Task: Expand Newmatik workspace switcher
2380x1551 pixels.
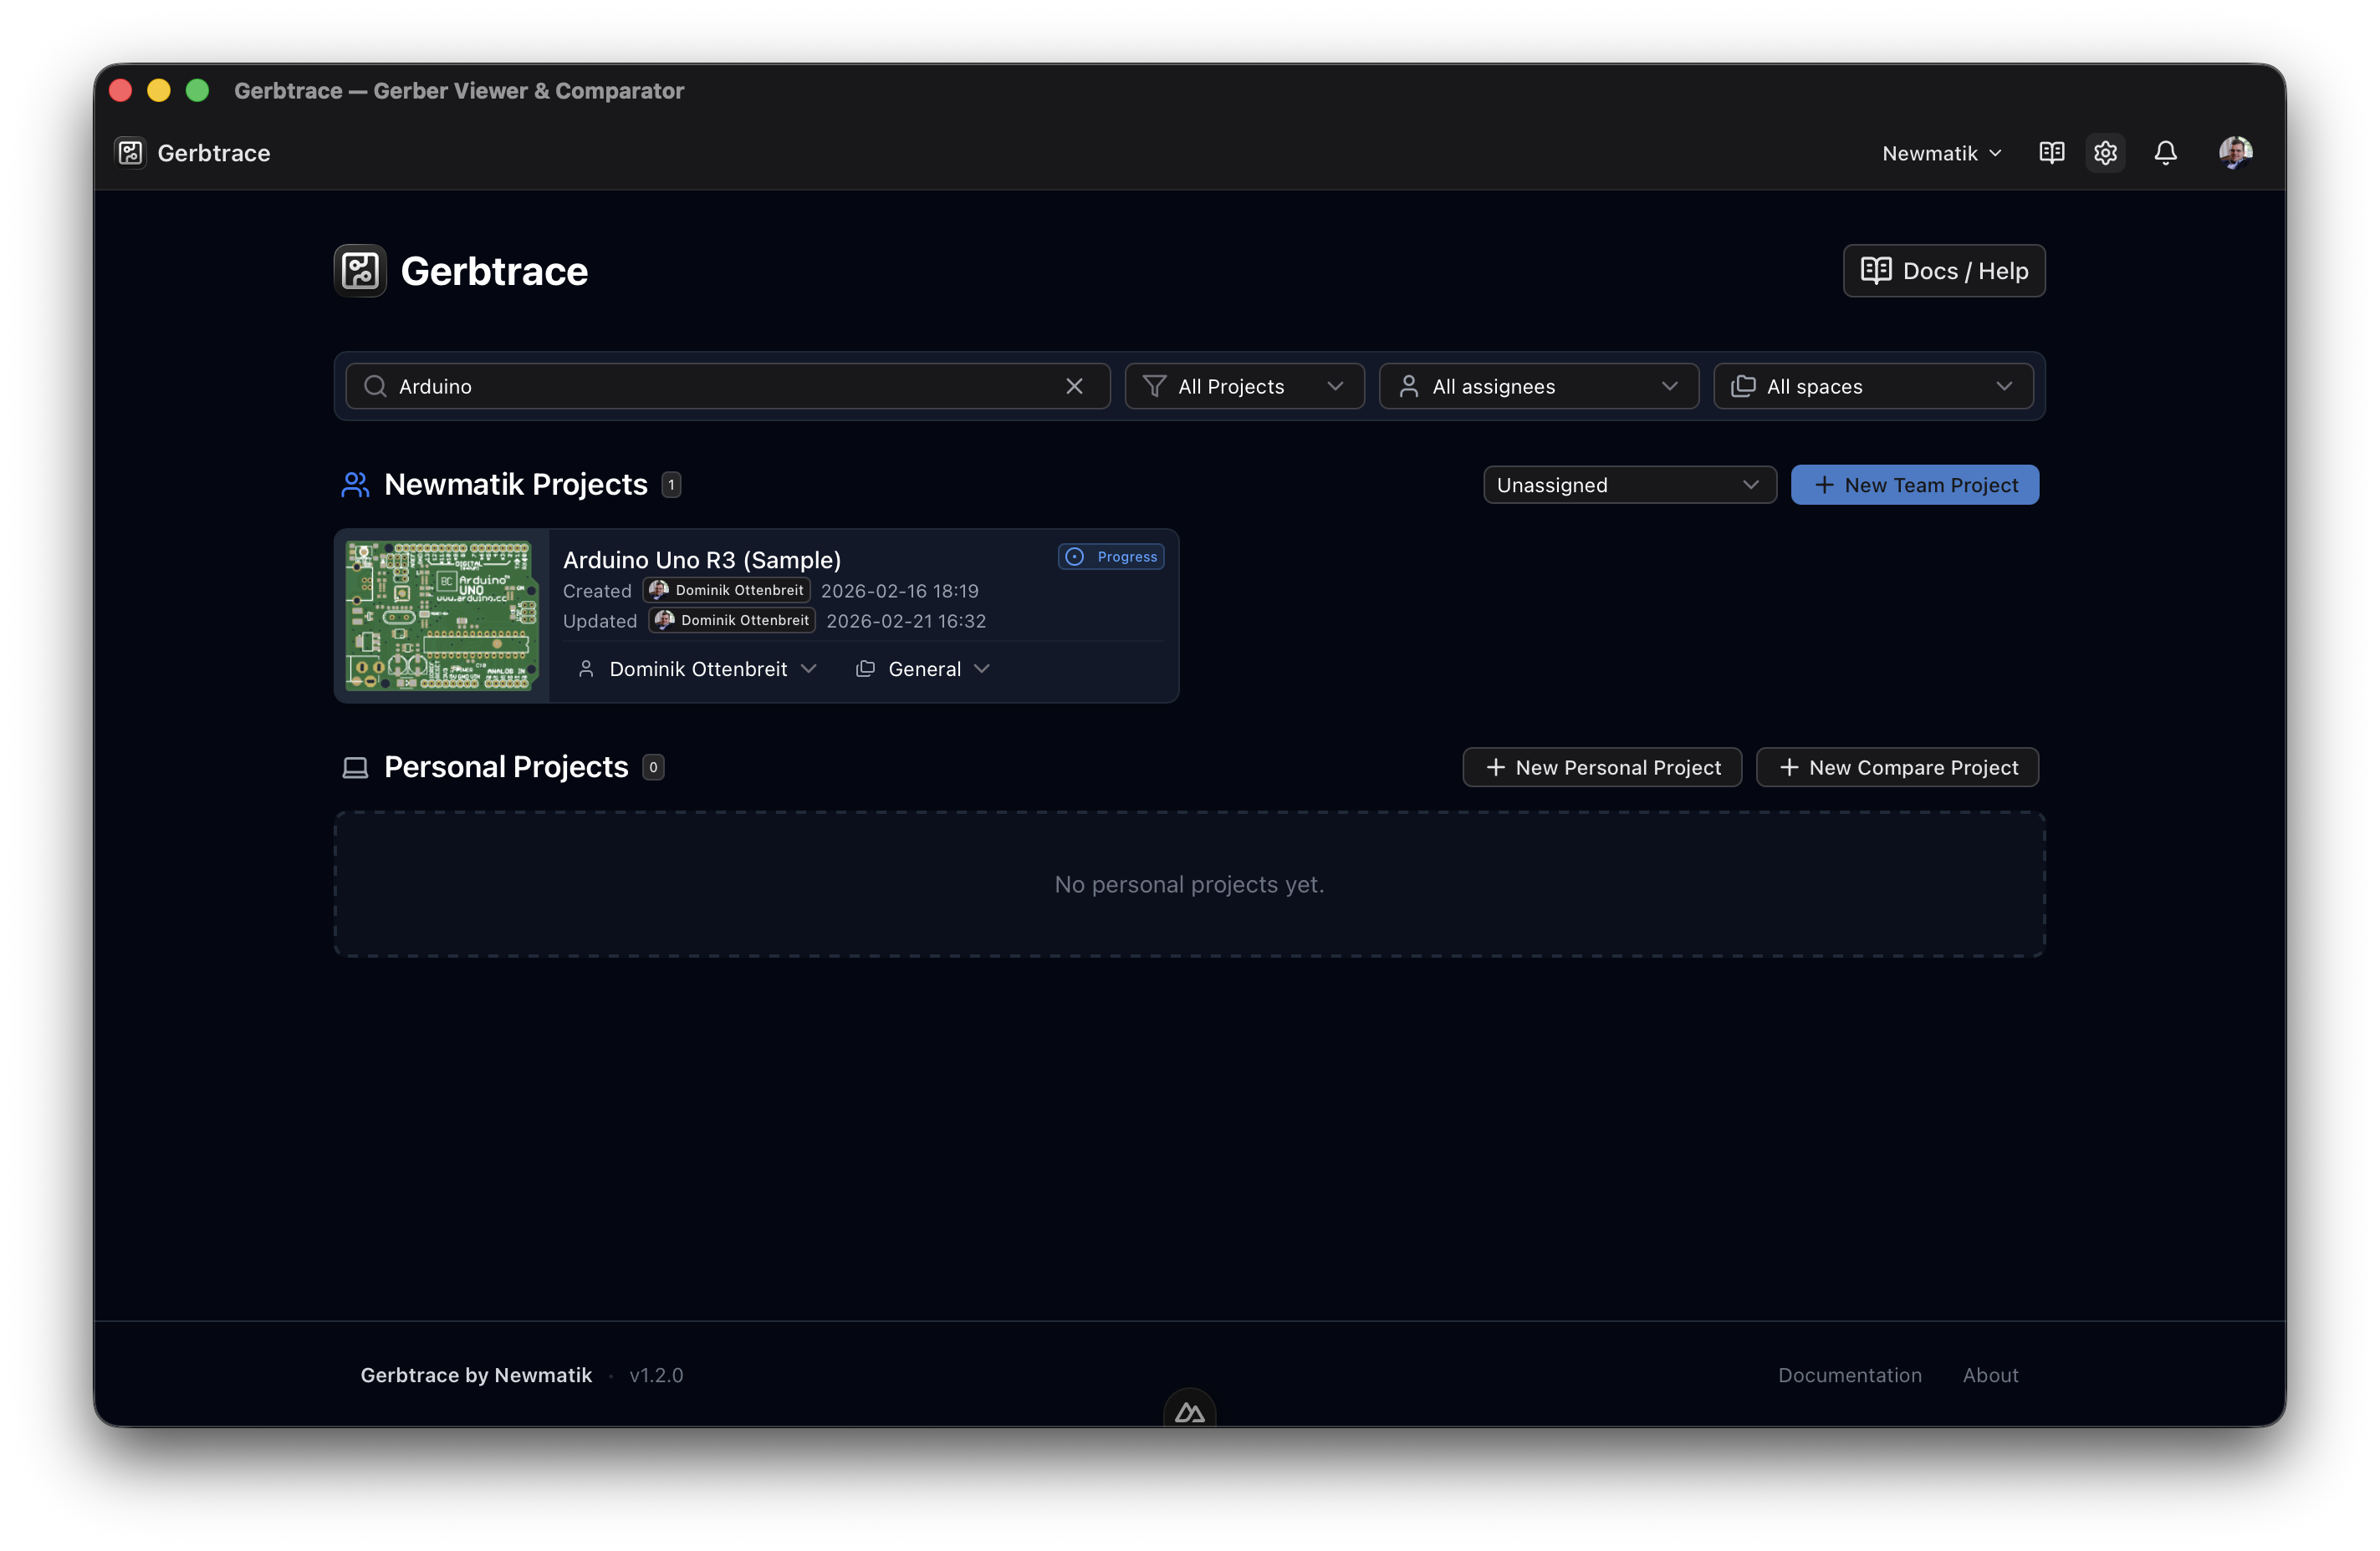Action: 1941,153
